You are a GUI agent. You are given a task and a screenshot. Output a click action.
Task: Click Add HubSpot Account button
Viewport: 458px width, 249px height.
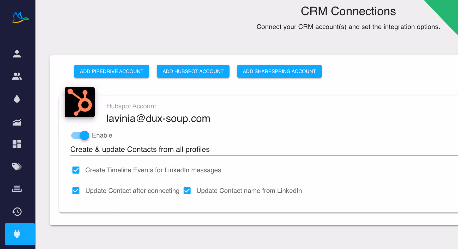(193, 71)
